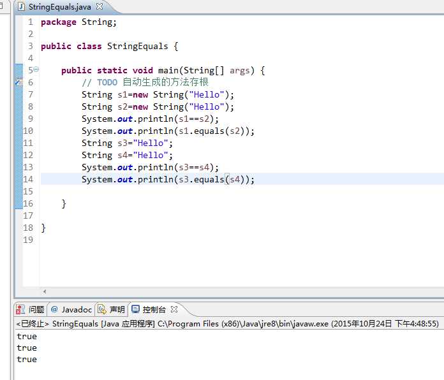444x380 pixels.
Task: Click the Declaration tab icon
Action: [101, 309]
